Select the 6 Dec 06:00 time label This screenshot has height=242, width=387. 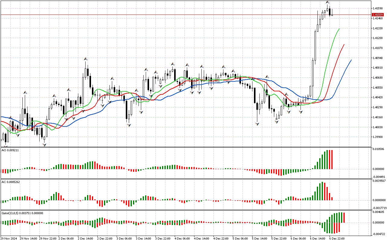click(x=298, y=238)
